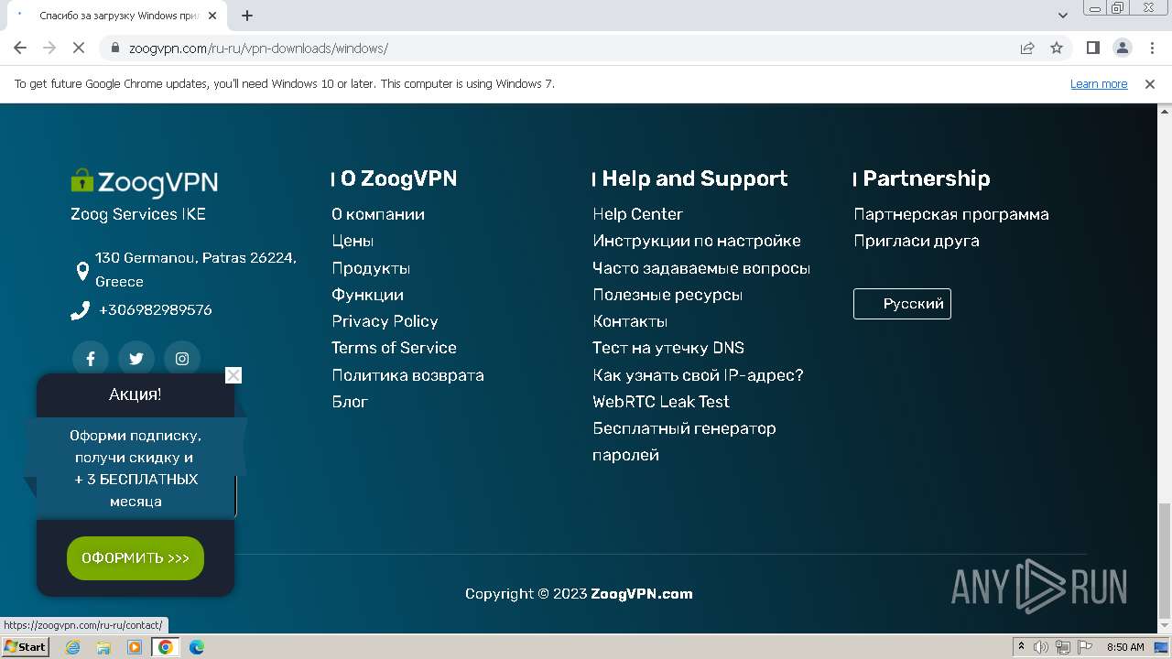Open Блог link

pos(350,402)
